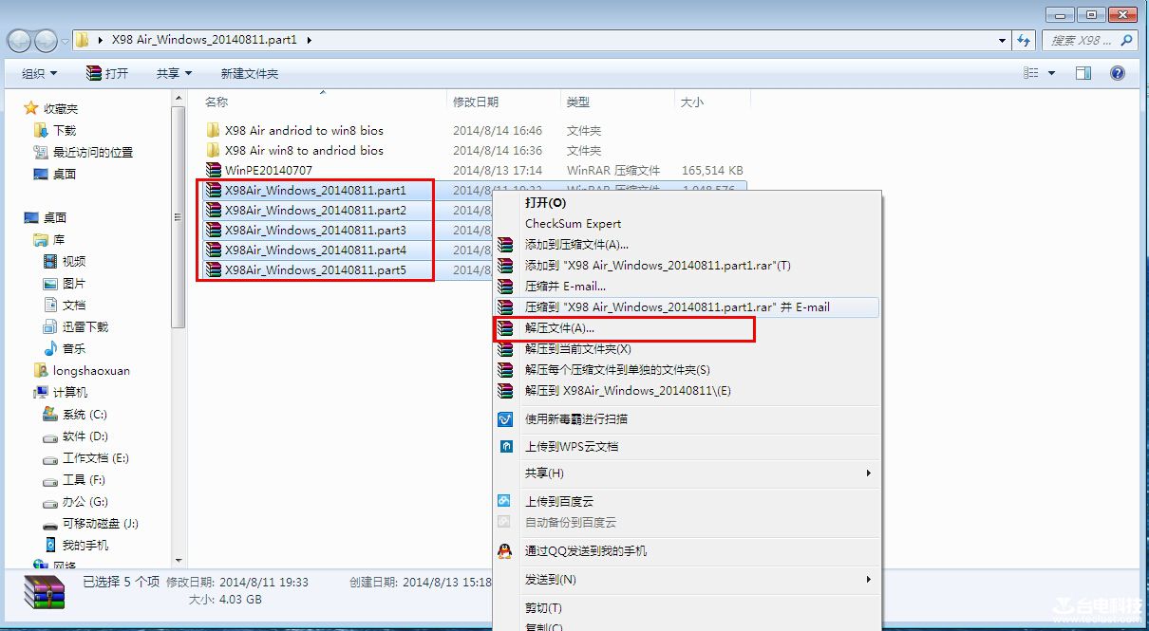Image resolution: width=1149 pixels, height=631 pixels.
Task: Select 解压文件(A)... from context menu
Action: pos(560,328)
